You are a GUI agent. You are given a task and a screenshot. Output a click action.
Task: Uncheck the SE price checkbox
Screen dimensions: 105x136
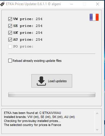click(x=10, y=26)
